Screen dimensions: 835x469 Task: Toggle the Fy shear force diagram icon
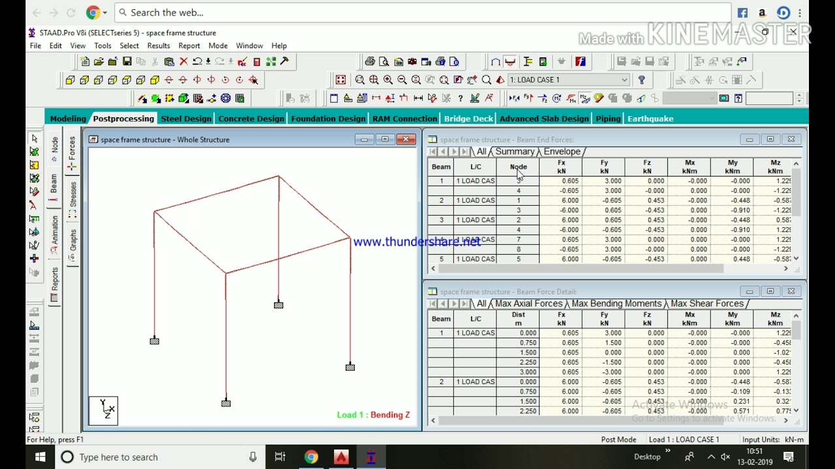(x=528, y=98)
